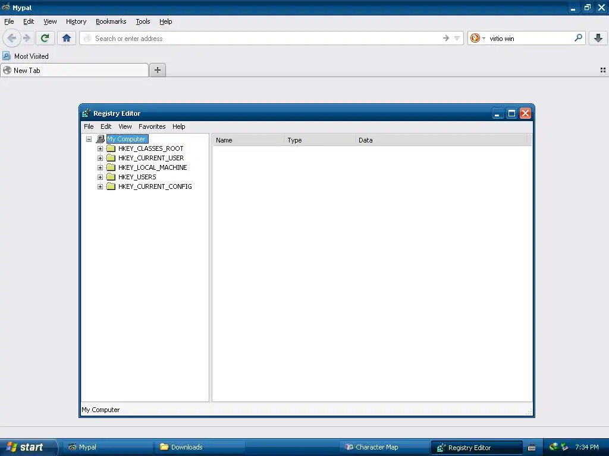Click the HKEY_LOCAL_MACHINE folder icon
The width and height of the screenshot is (609, 456).
point(111,167)
